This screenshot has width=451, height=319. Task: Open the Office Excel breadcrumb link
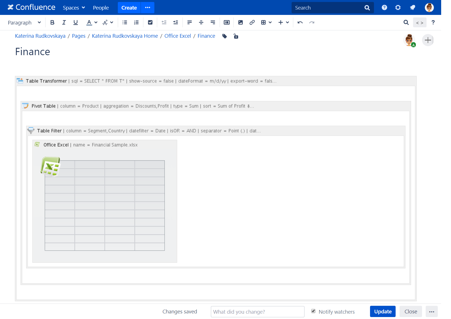tap(177, 36)
